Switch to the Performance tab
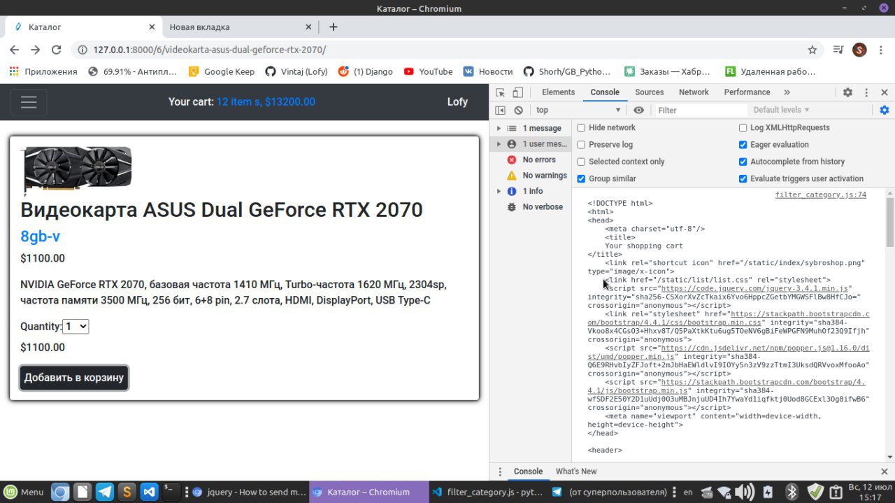 click(x=747, y=92)
